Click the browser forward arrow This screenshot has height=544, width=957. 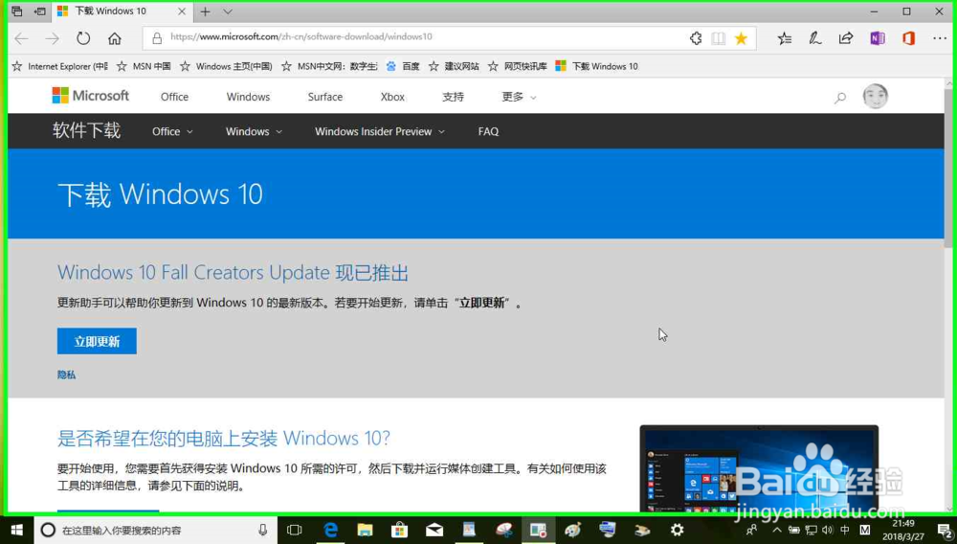(x=53, y=38)
